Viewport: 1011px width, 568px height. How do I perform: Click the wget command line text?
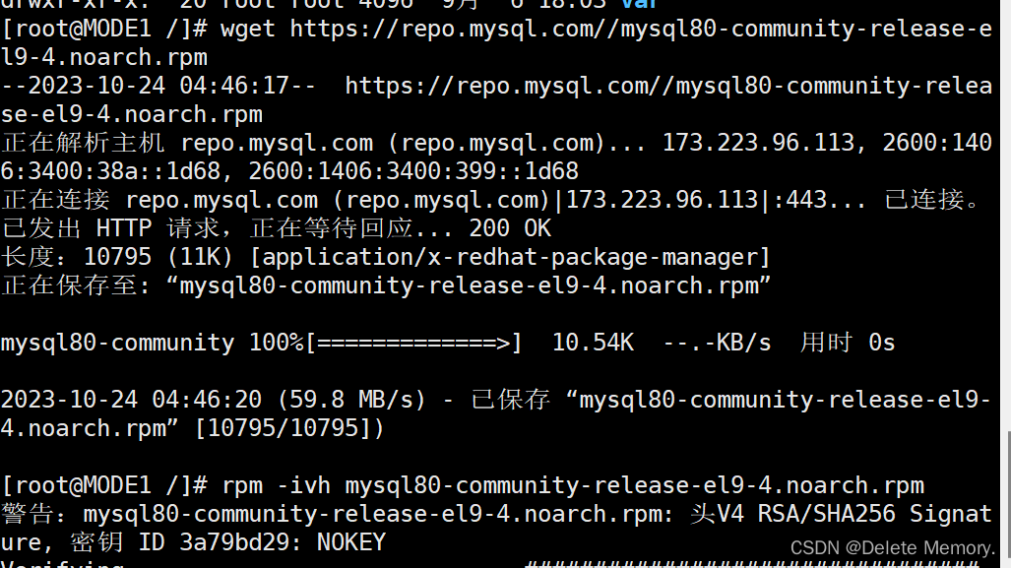click(496, 42)
